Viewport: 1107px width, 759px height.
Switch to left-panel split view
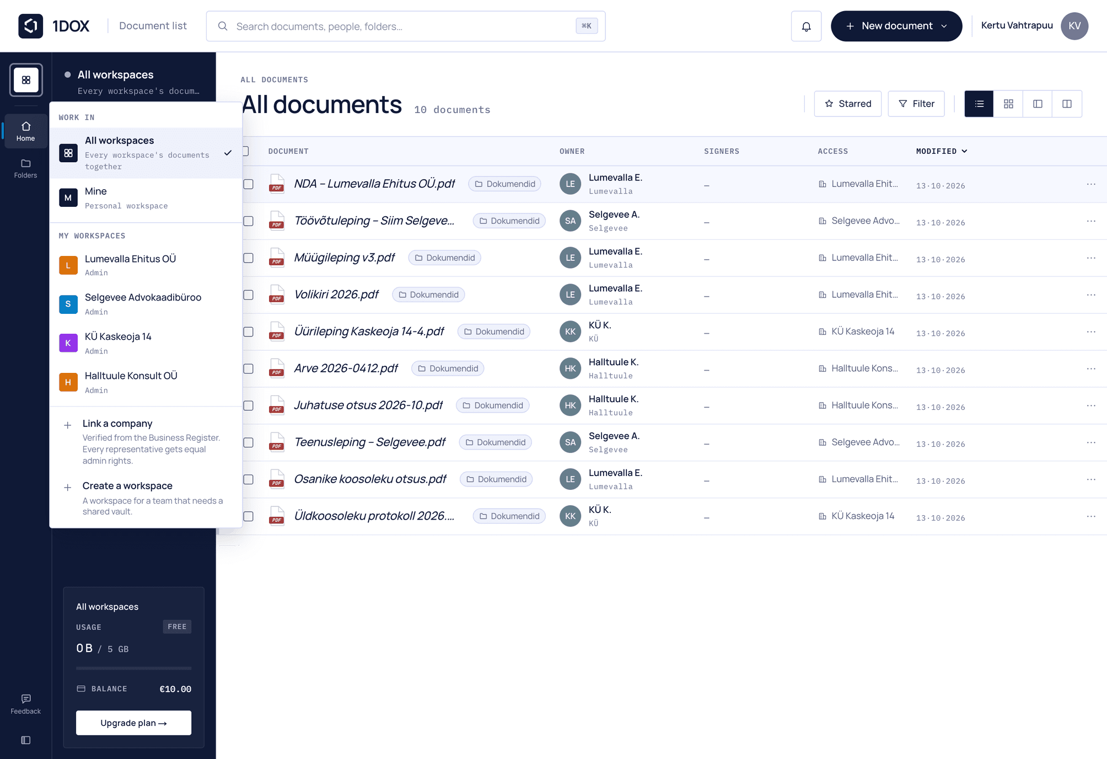tap(1038, 104)
